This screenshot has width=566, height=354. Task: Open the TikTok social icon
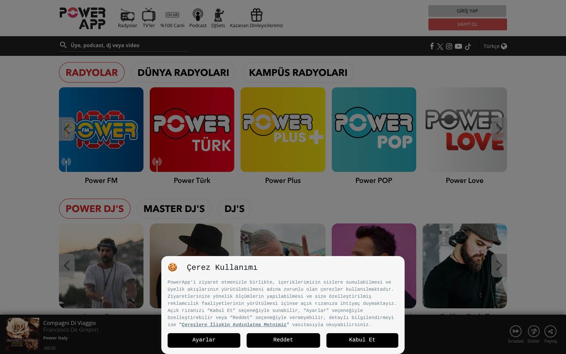pos(468,46)
